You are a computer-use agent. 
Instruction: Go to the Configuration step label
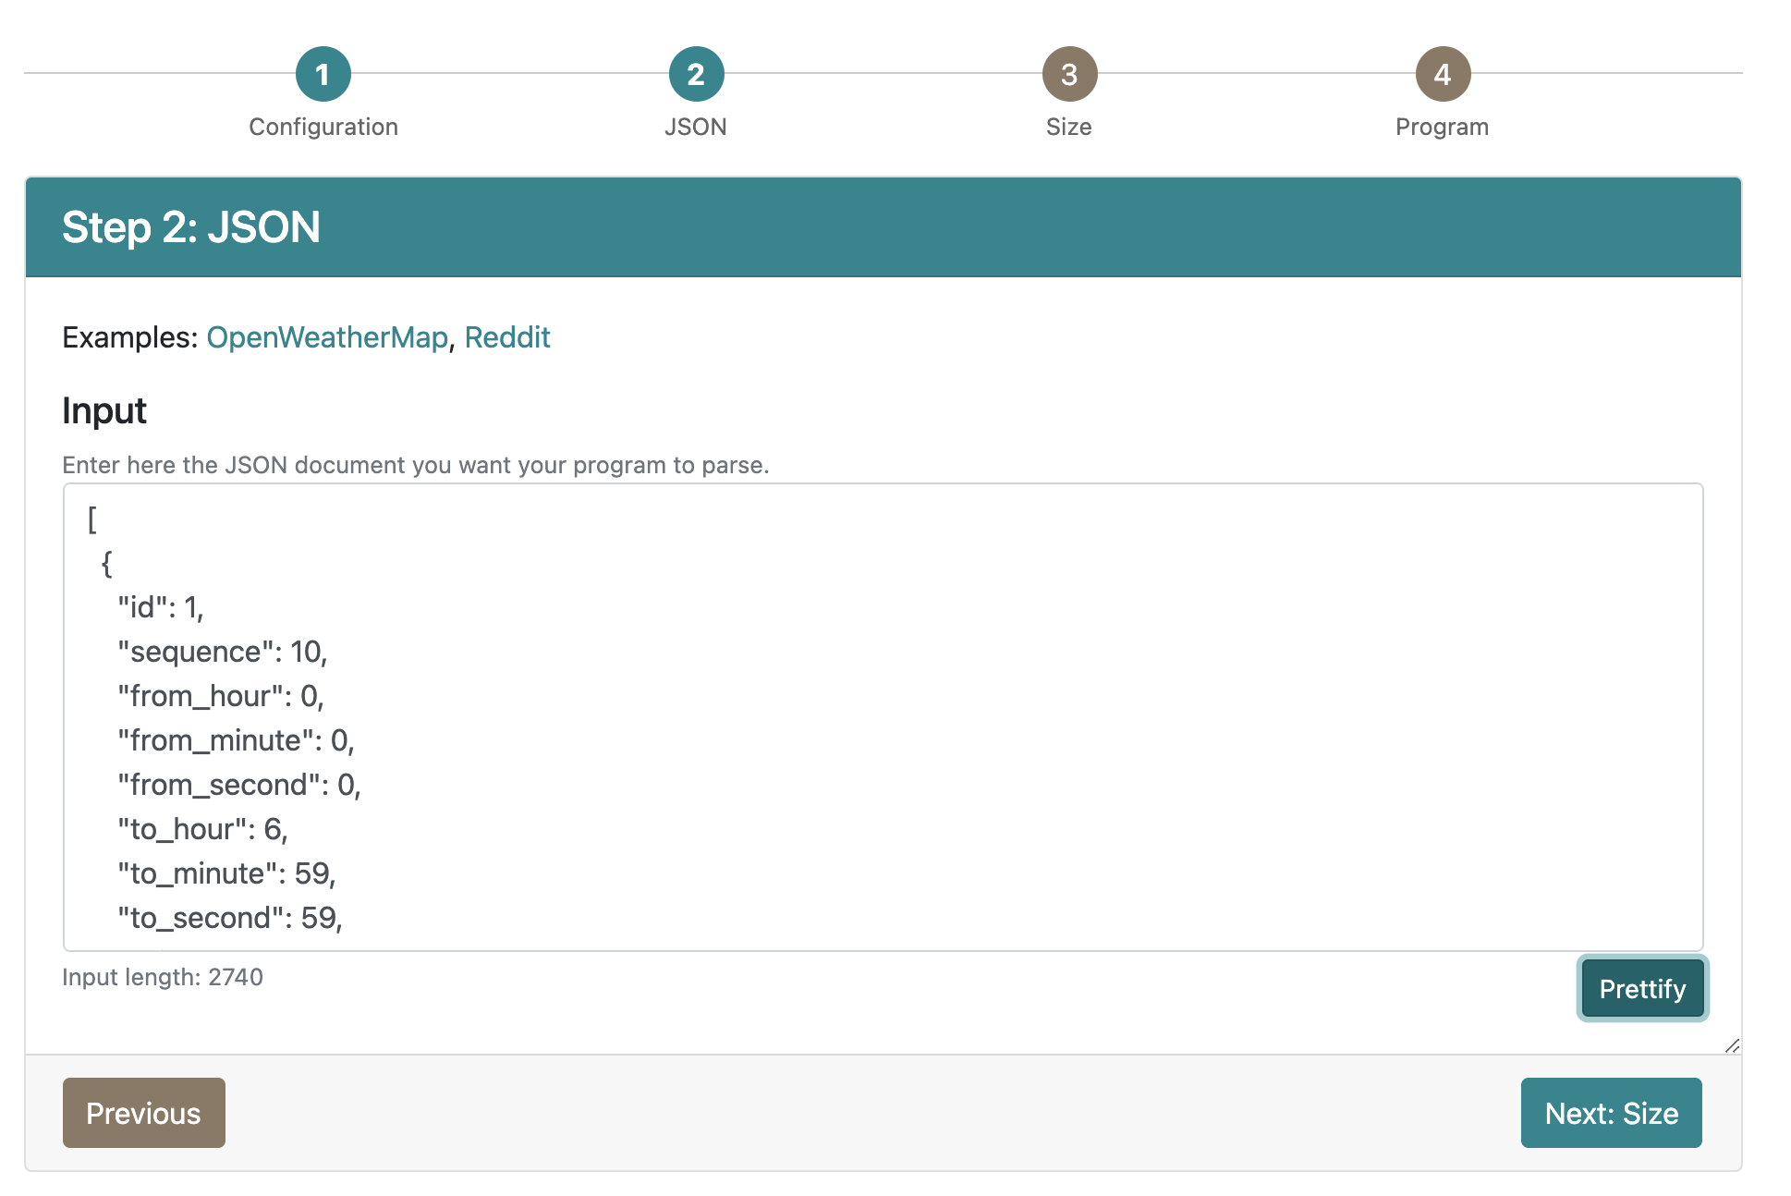[x=323, y=127]
